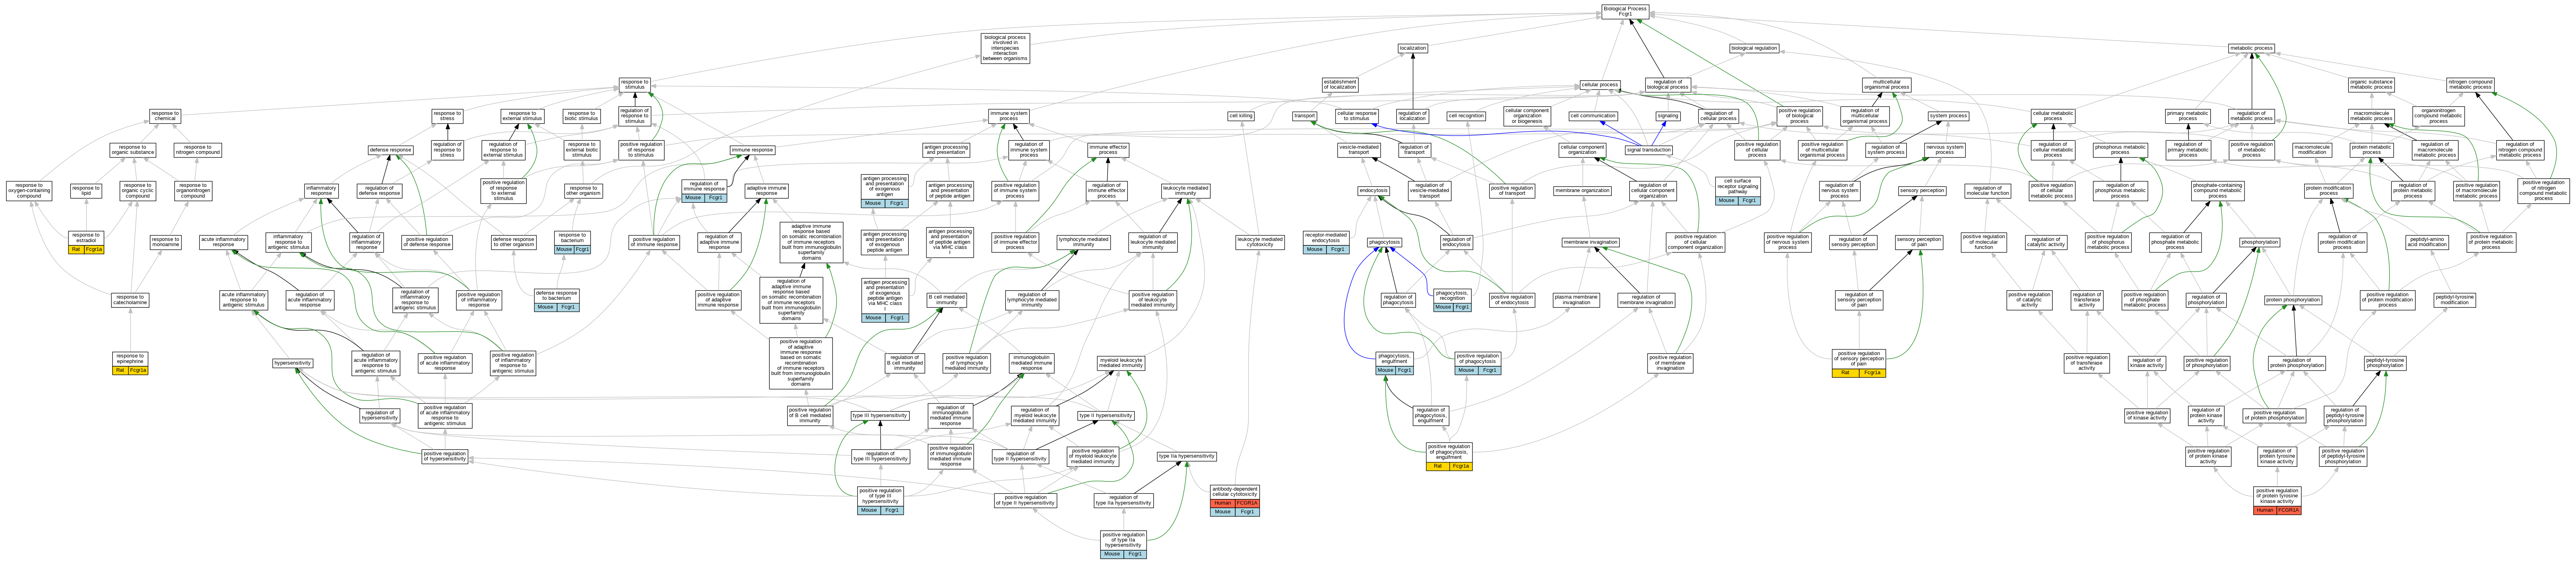
Task: Select the 'response to stress' node
Action: (x=447, y=116)
